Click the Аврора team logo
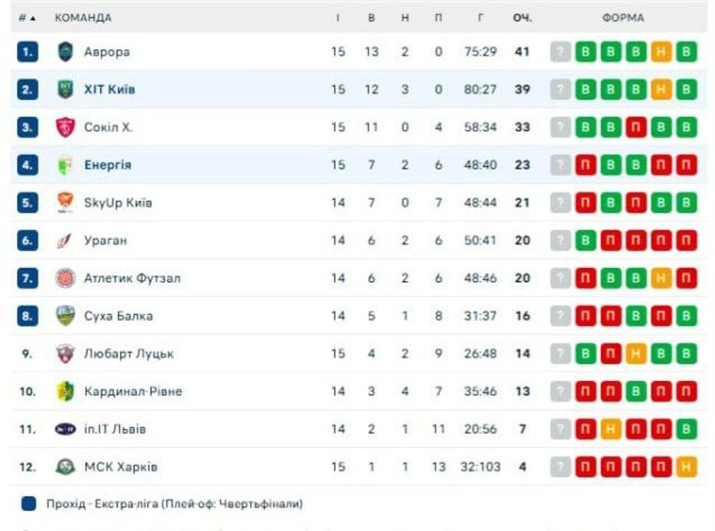This screenshot has width=715, height=531. [66, 52]
